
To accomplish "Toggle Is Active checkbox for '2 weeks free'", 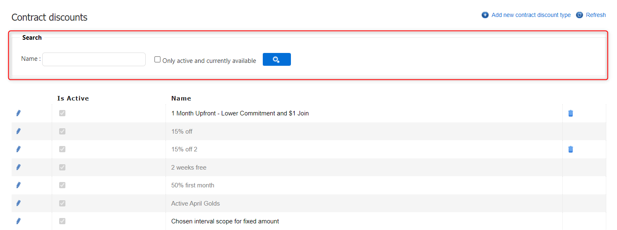I will (x=62, y=167).
